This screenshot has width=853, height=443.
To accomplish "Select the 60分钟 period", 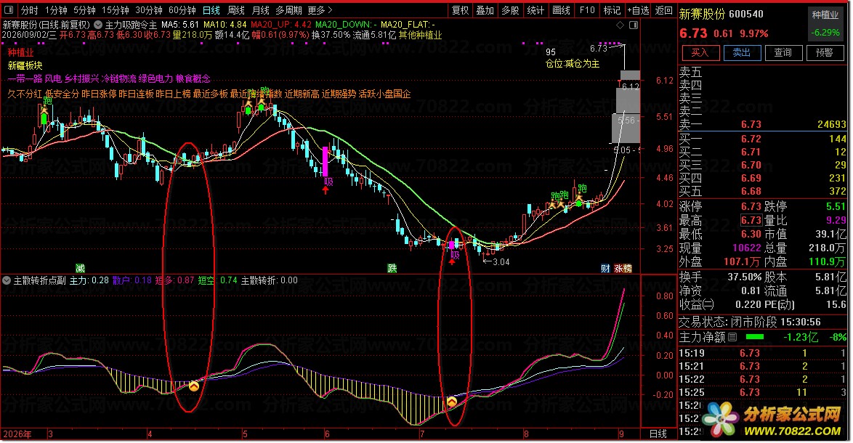I will pos(182,10).
